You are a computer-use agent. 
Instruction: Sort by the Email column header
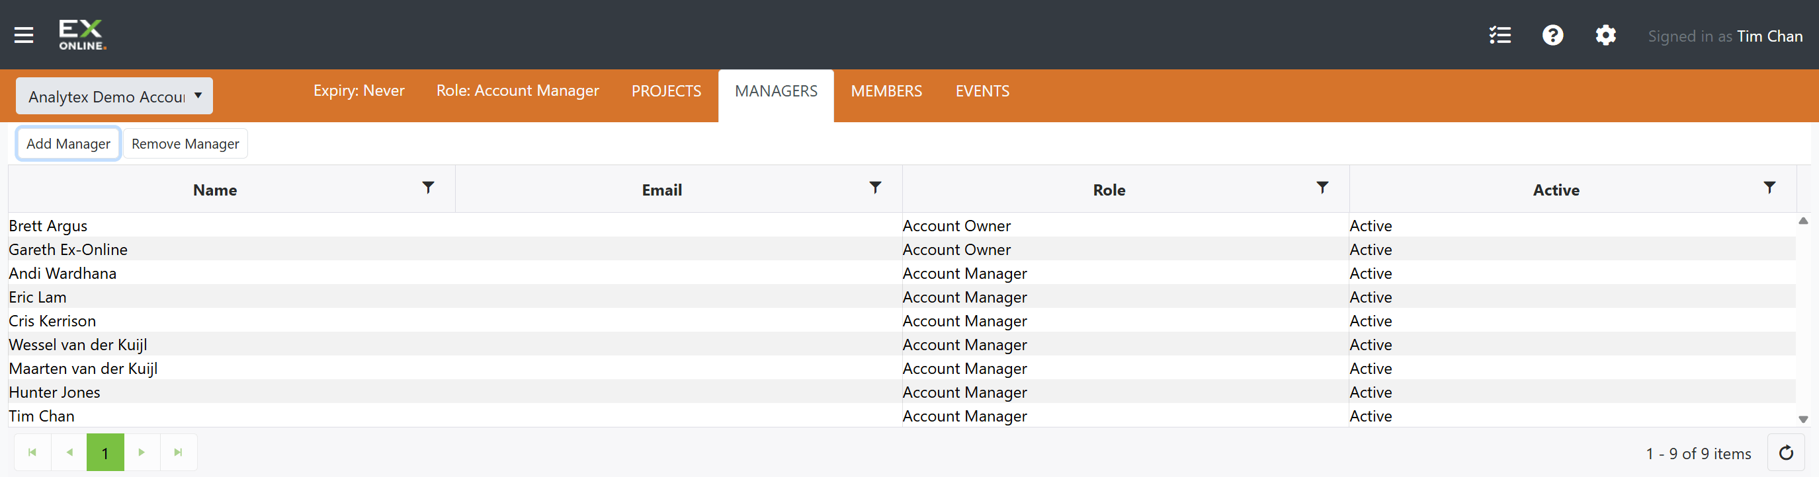(x=661, y=190)
